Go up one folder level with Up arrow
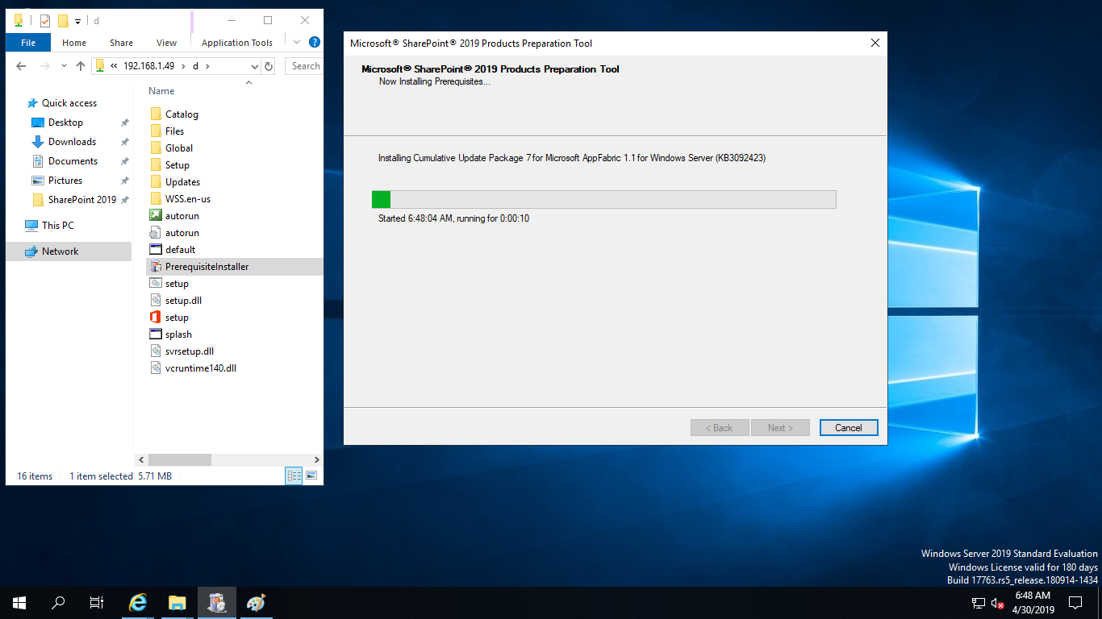The image size is (1102, 619). (x=81, y=66)
